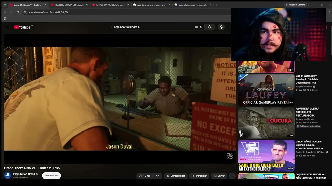The width and height of the screenshot is (332, 186).
Task: Click the '108 mil há 7 dias' view info
Action: pos(306,156)
